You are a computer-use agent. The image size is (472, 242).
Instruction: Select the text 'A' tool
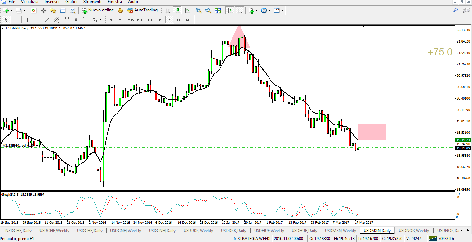(x=76, y=20)
